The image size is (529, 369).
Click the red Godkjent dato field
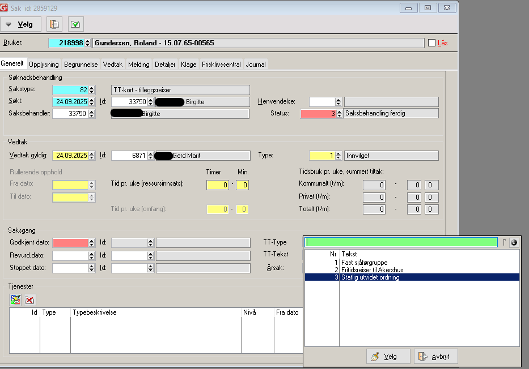pyautogui.click(x=70, y=243)
